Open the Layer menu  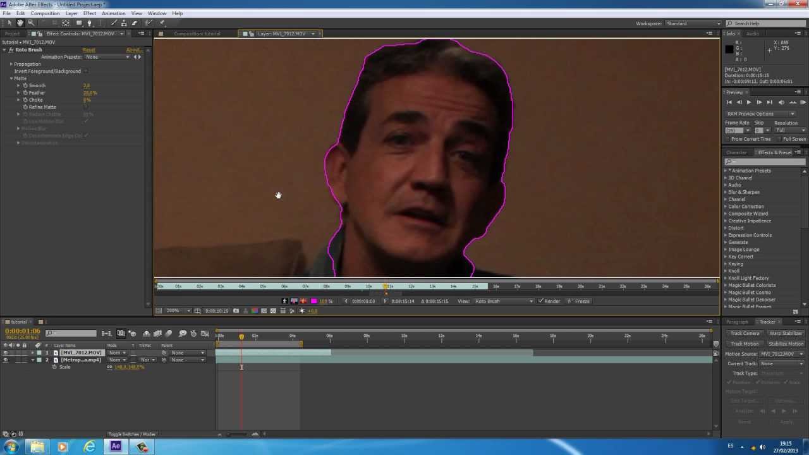click(x=71, y=13)
